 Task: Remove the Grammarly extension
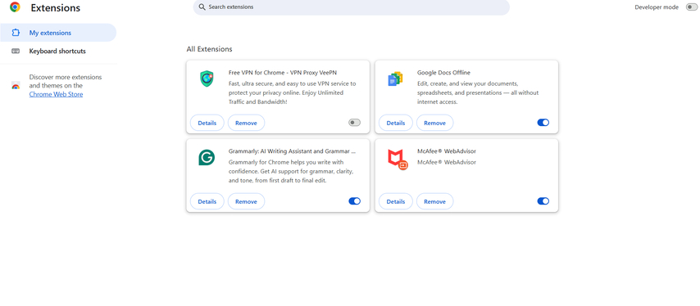[x=247, y=201]
